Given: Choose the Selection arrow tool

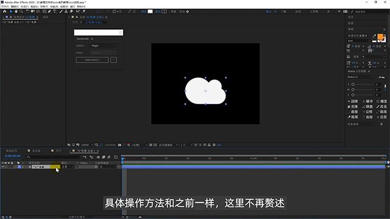Looking at the screenshot, I should 11,12.
